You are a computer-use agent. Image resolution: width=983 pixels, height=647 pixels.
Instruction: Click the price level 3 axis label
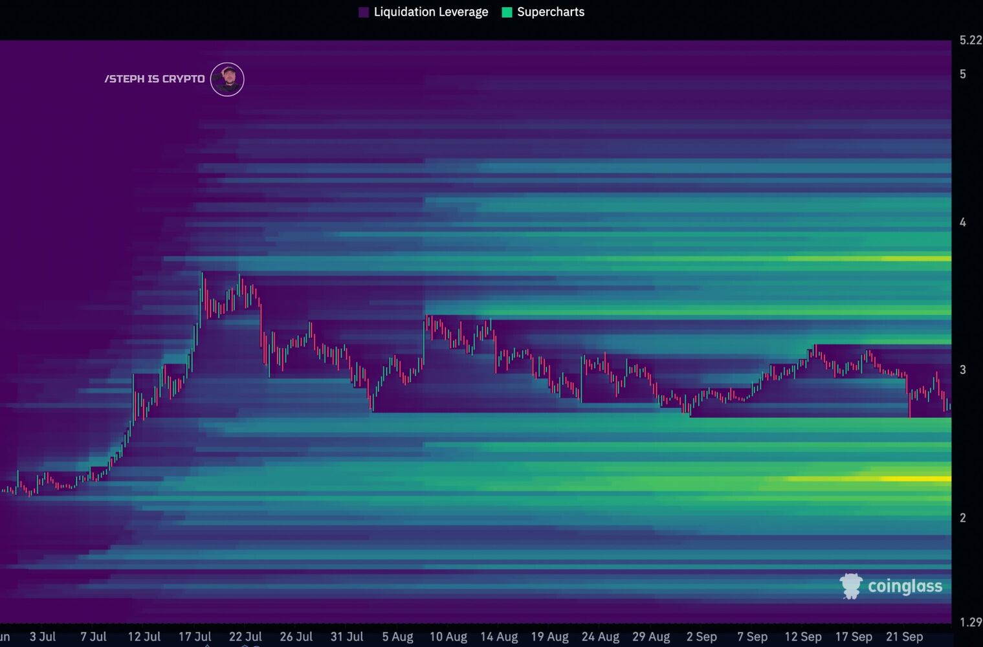click(963, 370)
